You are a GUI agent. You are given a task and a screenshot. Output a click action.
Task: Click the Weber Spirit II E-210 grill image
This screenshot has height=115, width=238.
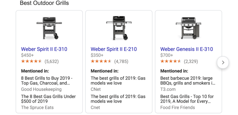(x=119, y=28)
